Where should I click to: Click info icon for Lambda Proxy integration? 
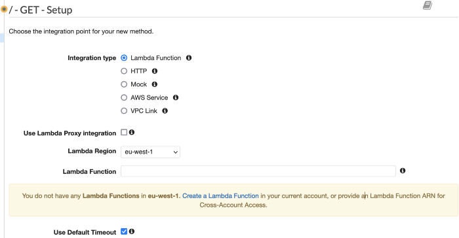[132, 132]
